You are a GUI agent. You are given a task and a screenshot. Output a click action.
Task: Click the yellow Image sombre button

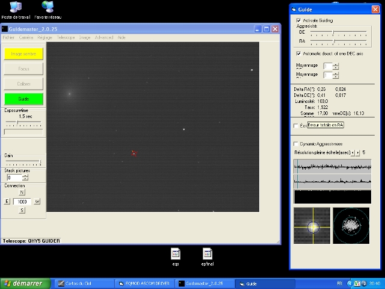(23, 54)
